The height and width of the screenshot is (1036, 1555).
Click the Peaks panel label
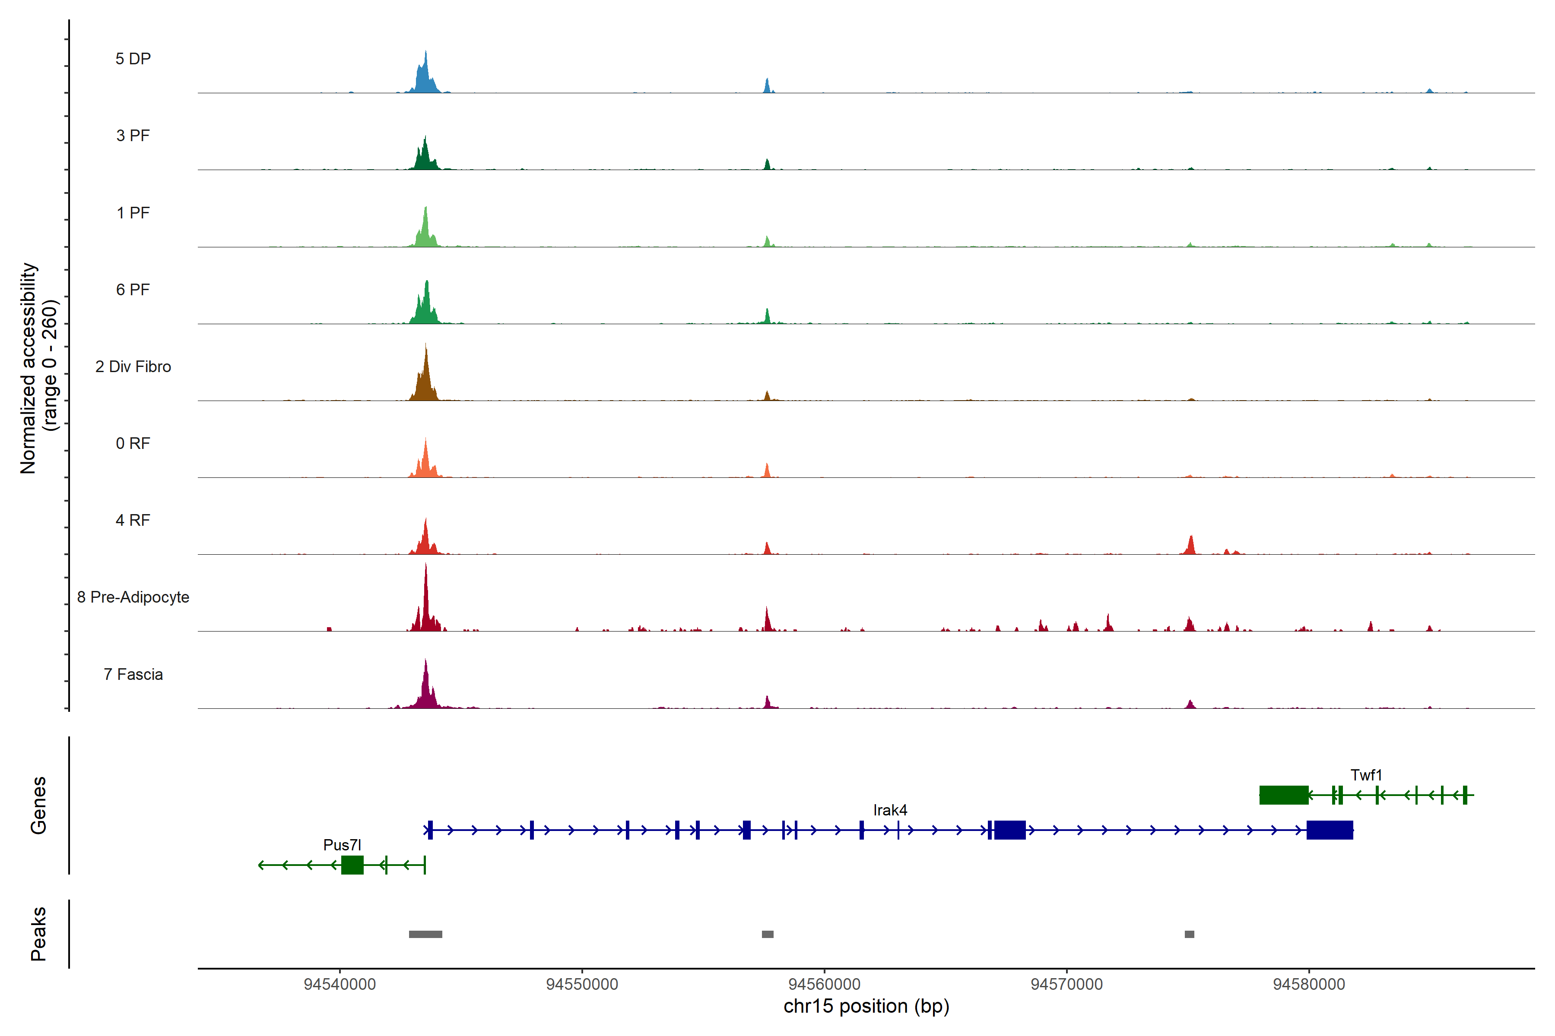(38, 934)
